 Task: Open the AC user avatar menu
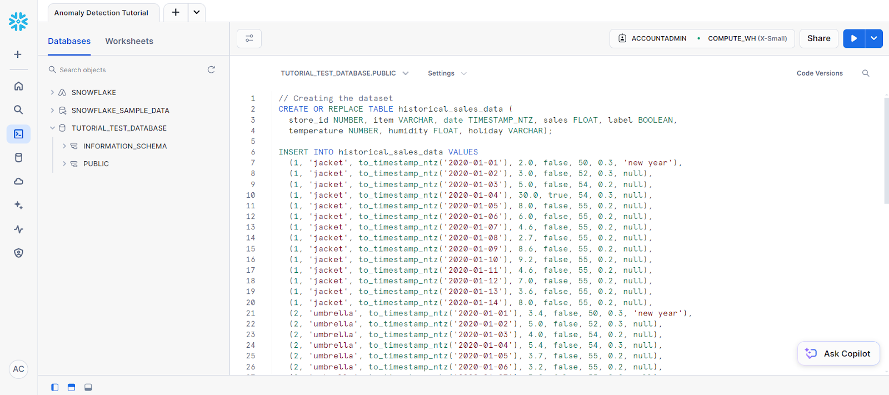tap(18, 369)
